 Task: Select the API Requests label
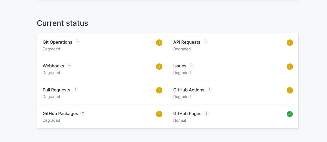187,42
